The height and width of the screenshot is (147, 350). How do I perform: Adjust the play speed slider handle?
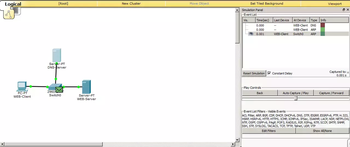pos(296,98)
